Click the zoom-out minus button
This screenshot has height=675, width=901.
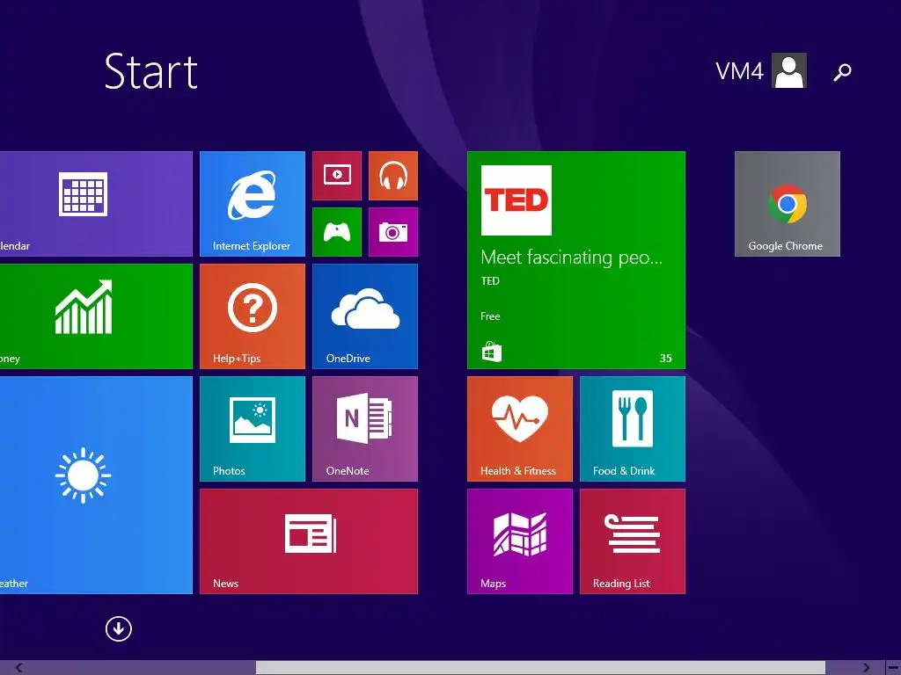pos(893,668)
